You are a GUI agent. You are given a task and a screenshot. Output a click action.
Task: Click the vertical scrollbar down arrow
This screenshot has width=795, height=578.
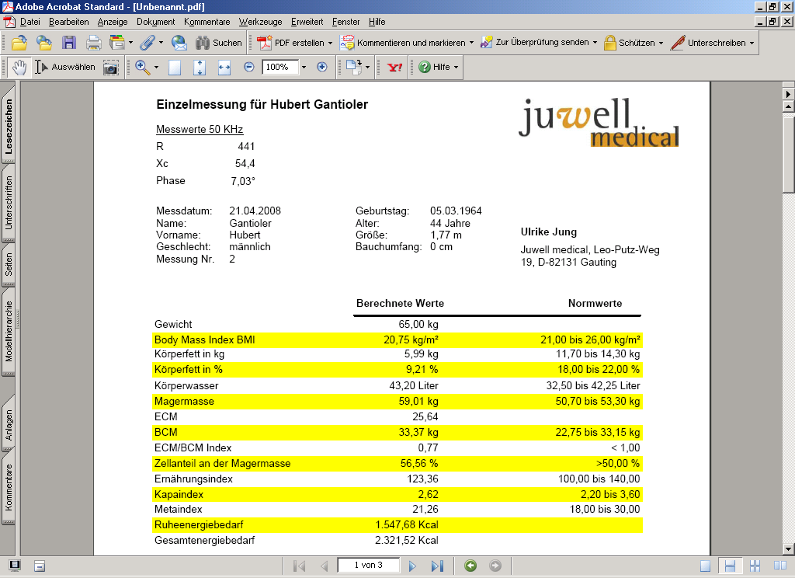[788, 549]
